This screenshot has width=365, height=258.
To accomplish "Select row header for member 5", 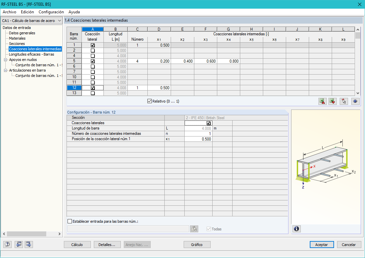I will (x=74, y=61).
